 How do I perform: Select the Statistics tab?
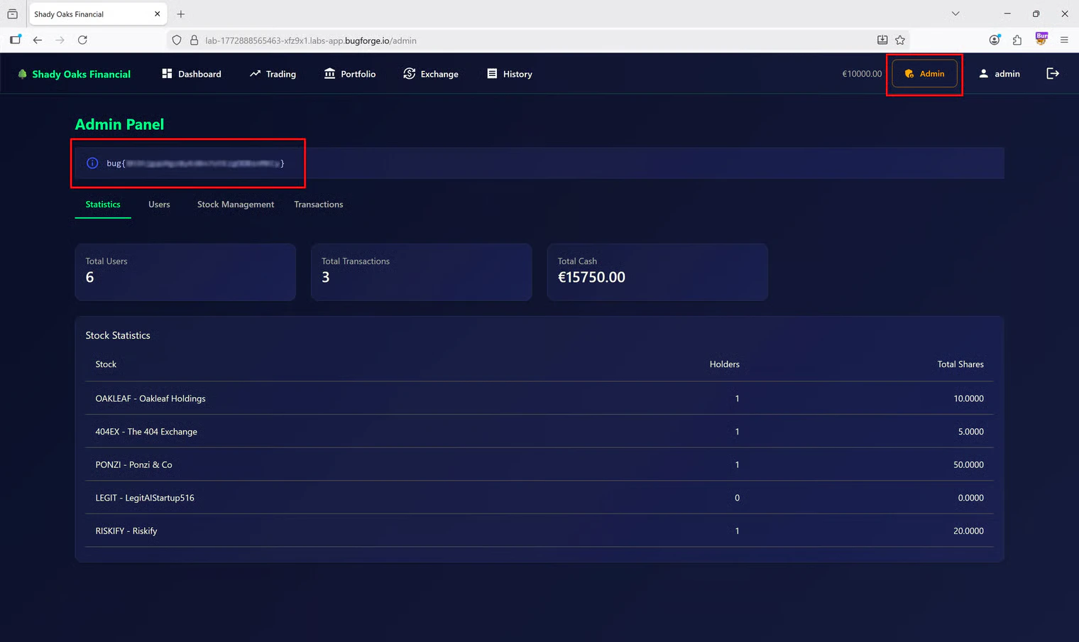point(103,205)
